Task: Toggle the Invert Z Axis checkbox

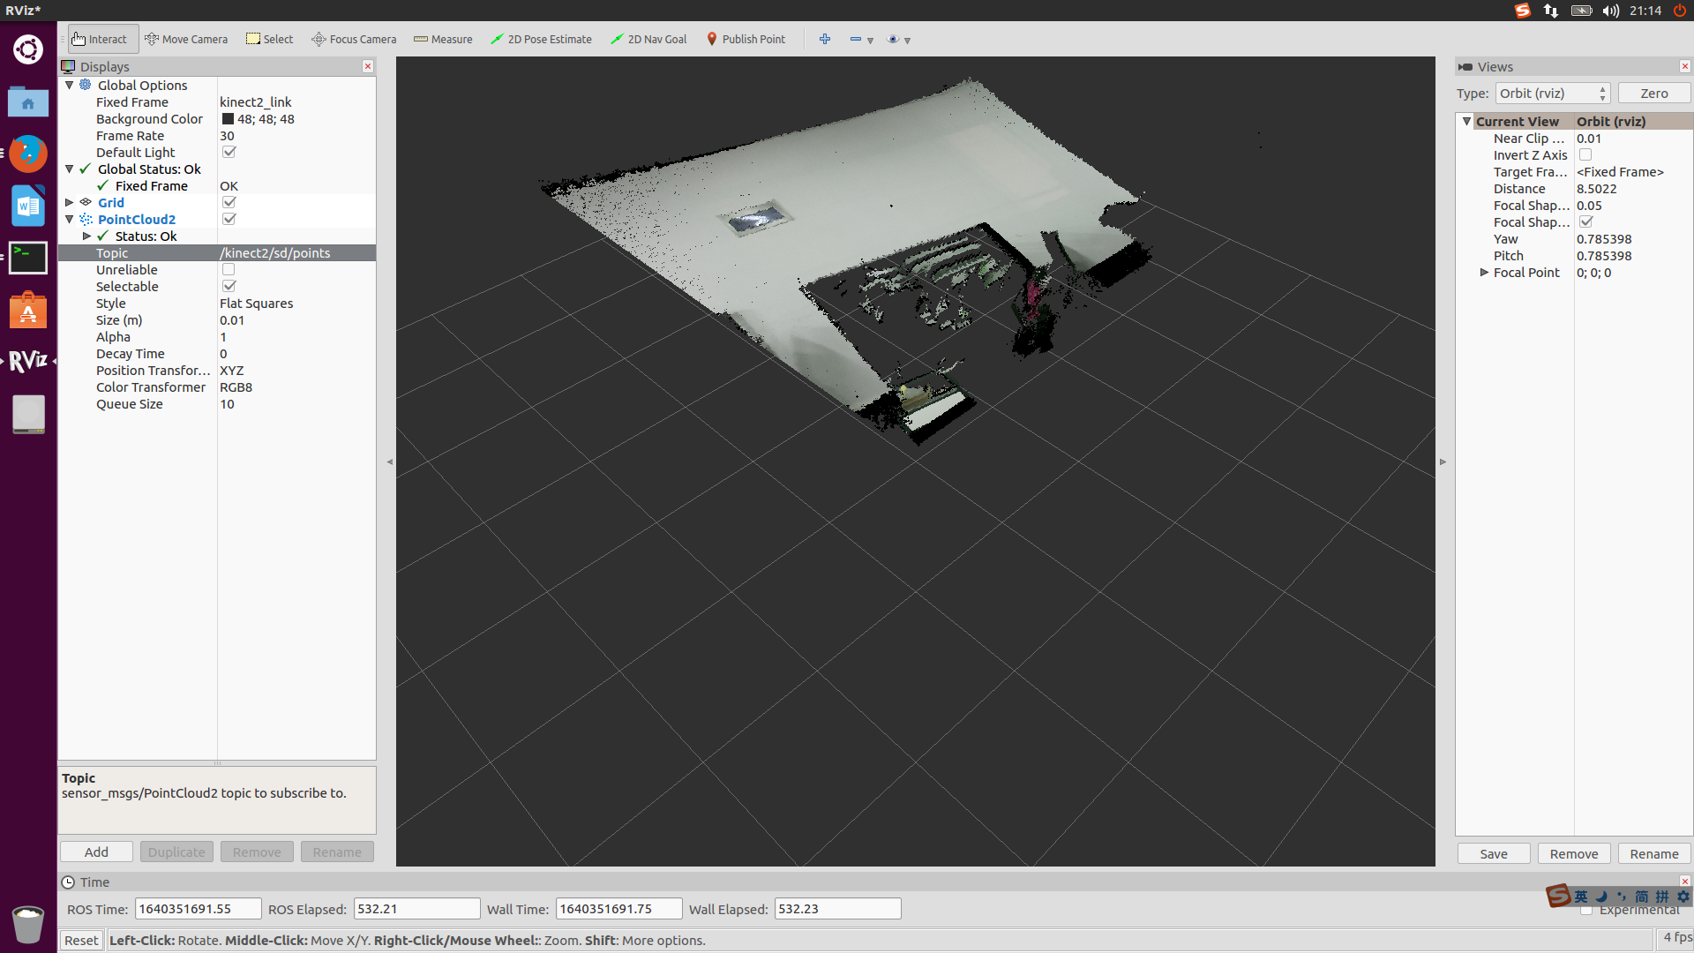Action: point(1585,154)
